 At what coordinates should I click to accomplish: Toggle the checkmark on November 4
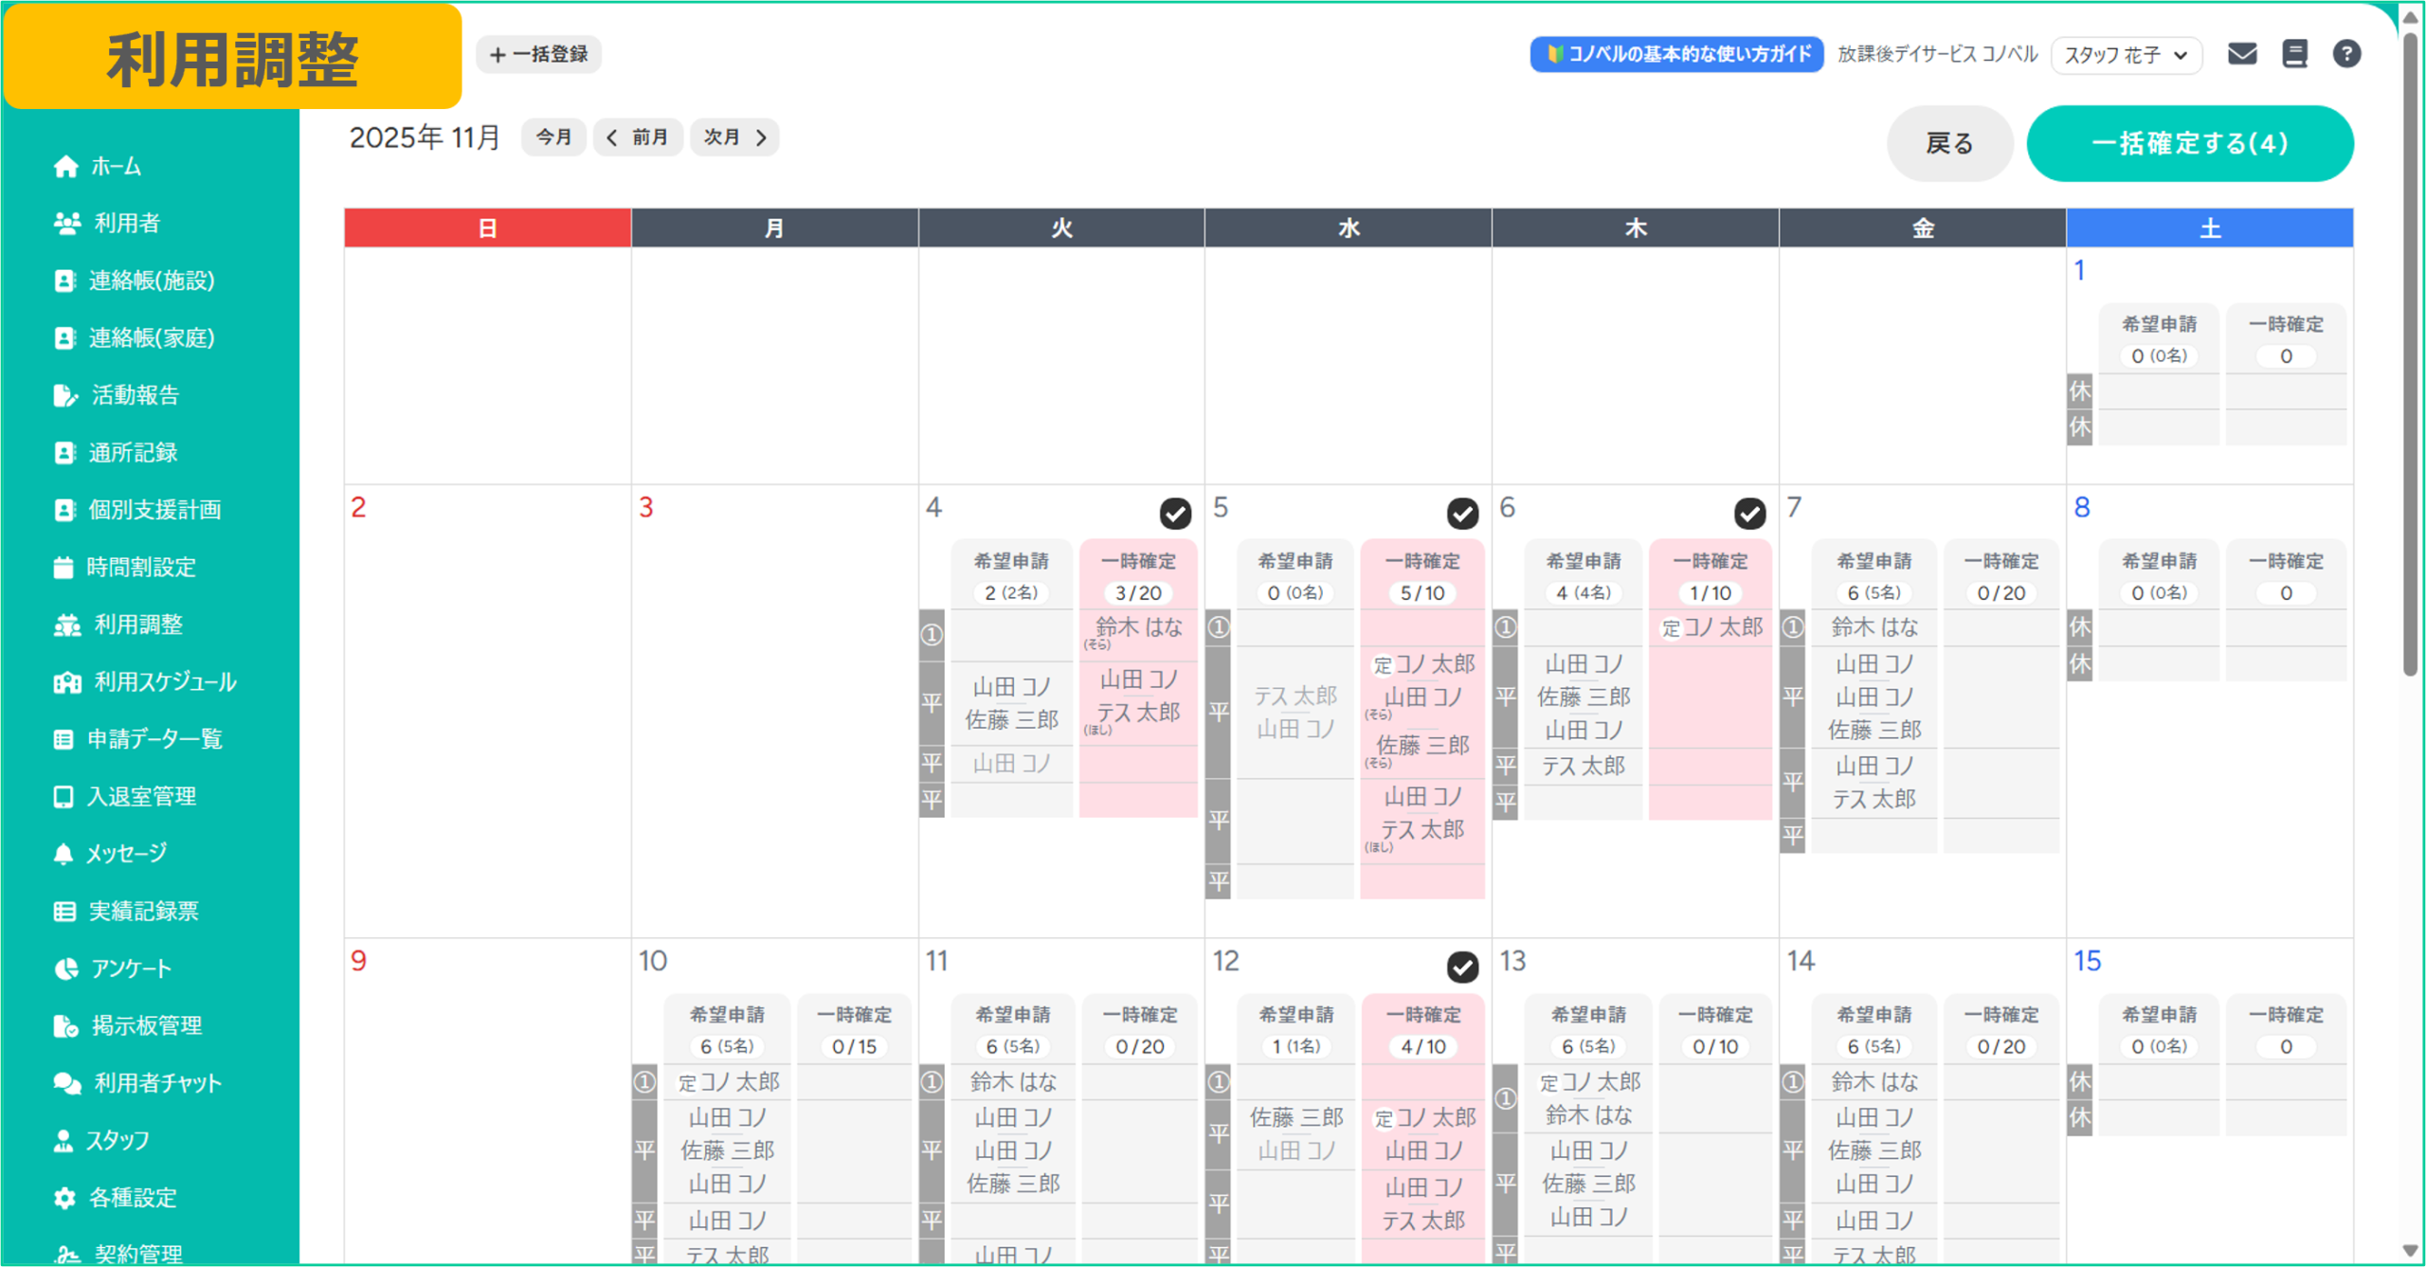(x=1175, y=514)
